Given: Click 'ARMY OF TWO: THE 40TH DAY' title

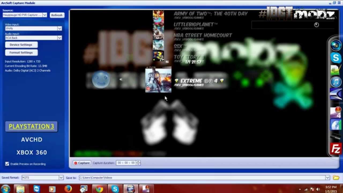Looking at the screenshot, I should pos(211,14).
